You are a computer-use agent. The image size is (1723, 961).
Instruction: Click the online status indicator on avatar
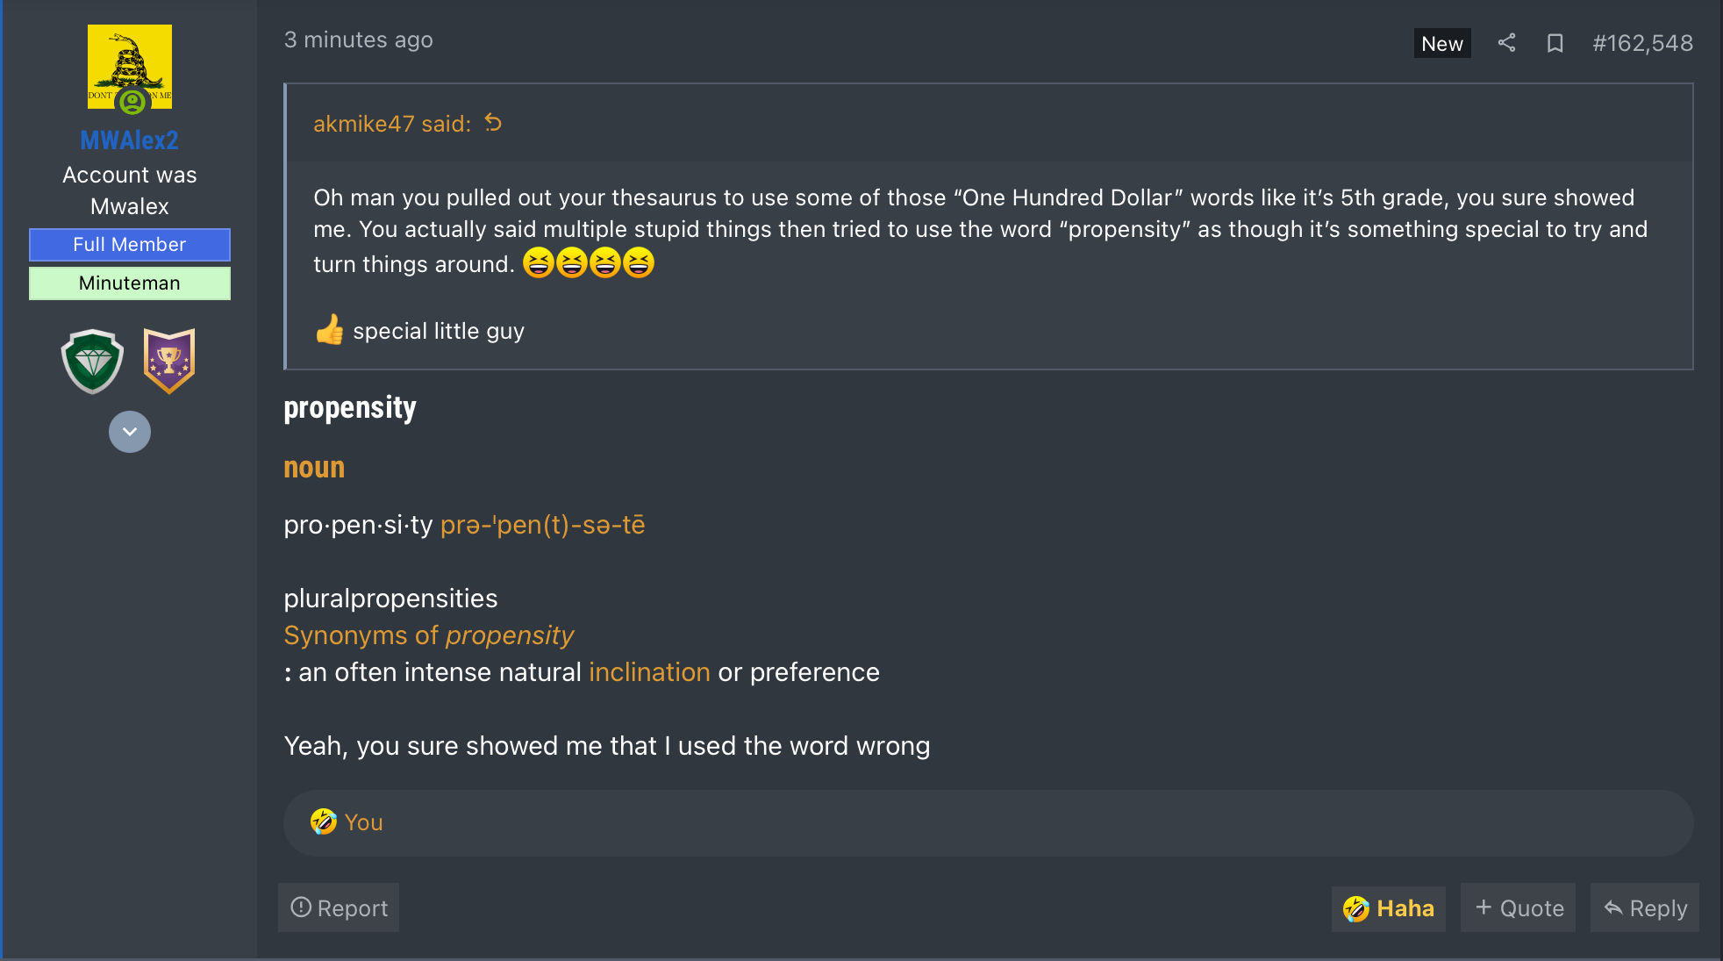[x=132, y=102]
